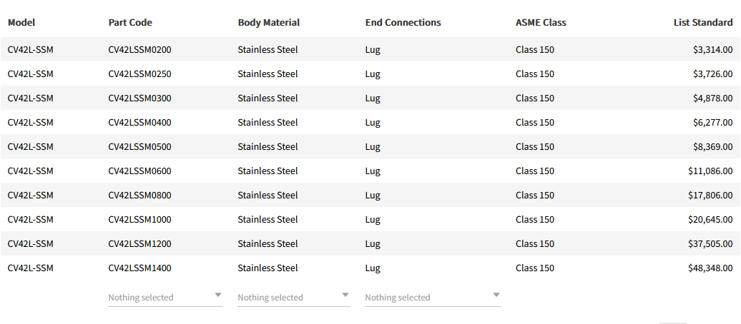Expand the Body Material filter dropdown

(x=293, y=297)
